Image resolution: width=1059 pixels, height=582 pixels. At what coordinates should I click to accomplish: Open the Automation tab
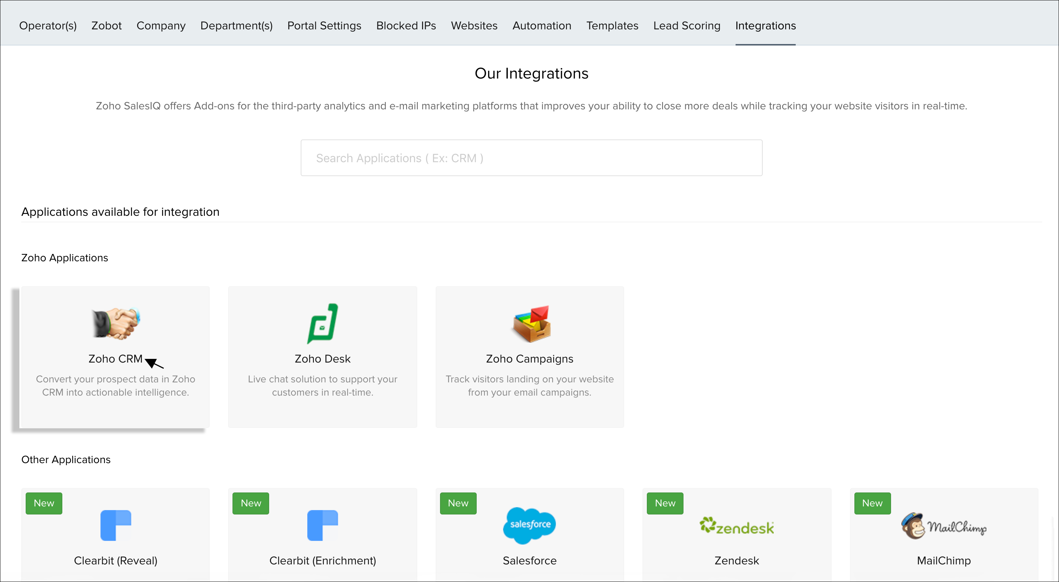(542, 25)
